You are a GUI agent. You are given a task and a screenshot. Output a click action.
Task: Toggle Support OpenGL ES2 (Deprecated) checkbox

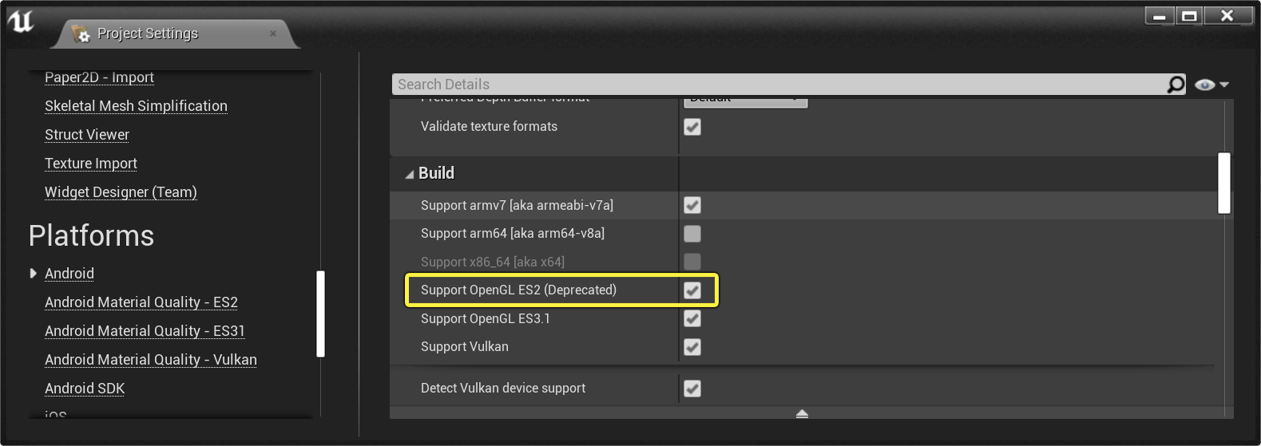(x=692, y=290)
